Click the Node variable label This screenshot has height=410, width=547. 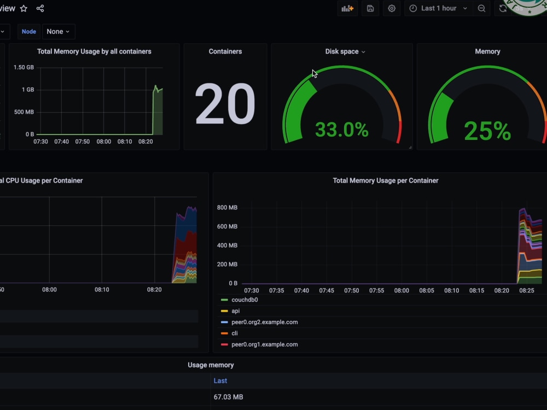(x=28, y=31)
